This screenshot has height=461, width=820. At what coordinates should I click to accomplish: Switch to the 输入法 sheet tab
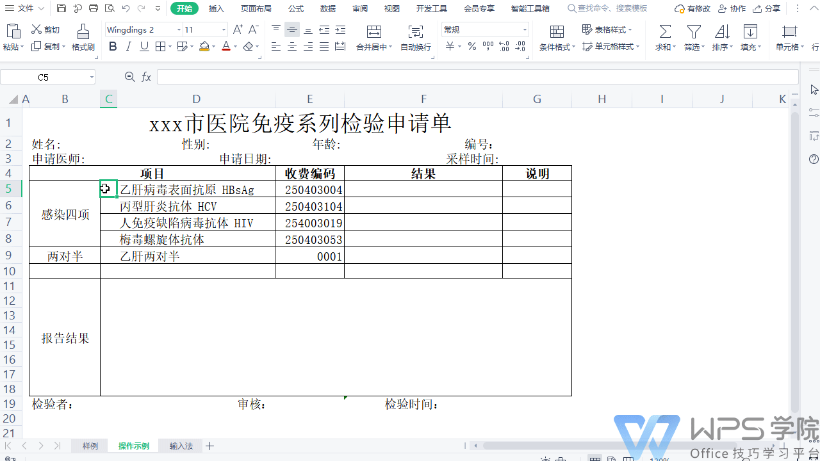tap(181, 446)
